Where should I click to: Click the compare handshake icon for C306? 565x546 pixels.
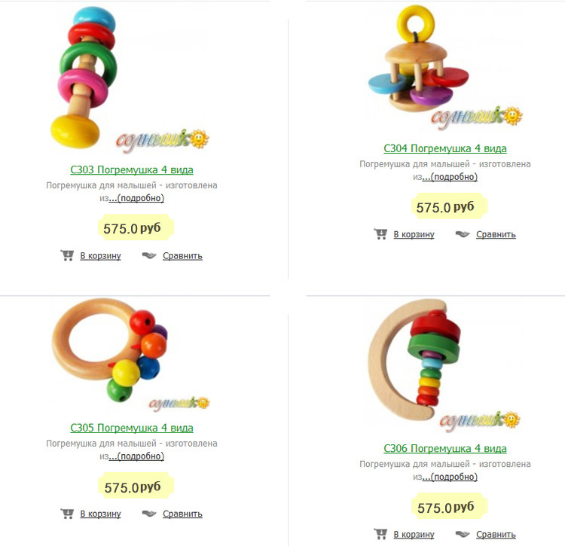pos(463,535)
